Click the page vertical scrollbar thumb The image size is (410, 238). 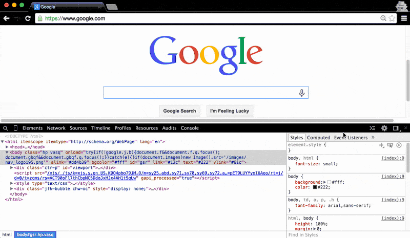click(x=407, y=80)
